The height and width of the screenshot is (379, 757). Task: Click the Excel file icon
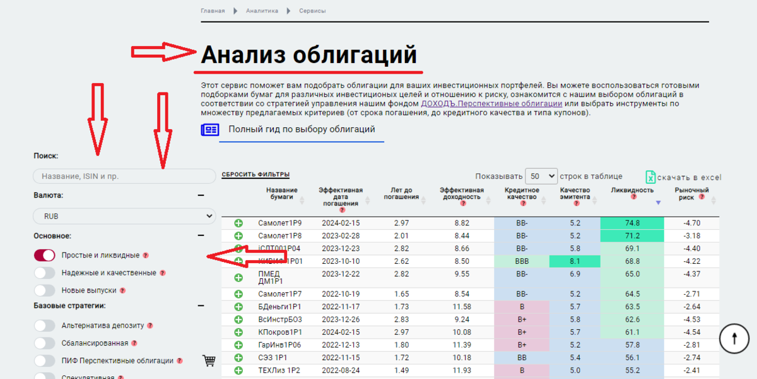click(650, 177)
